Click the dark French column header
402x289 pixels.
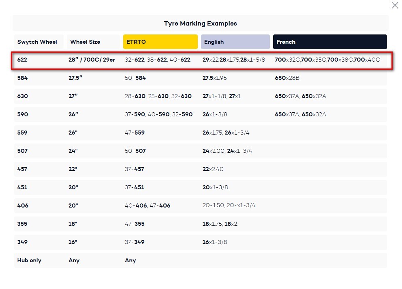coord(329,42)
